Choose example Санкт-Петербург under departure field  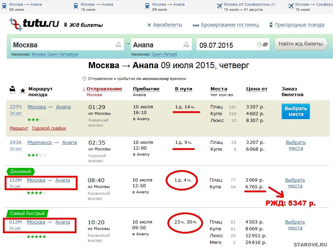pos(63,55)
